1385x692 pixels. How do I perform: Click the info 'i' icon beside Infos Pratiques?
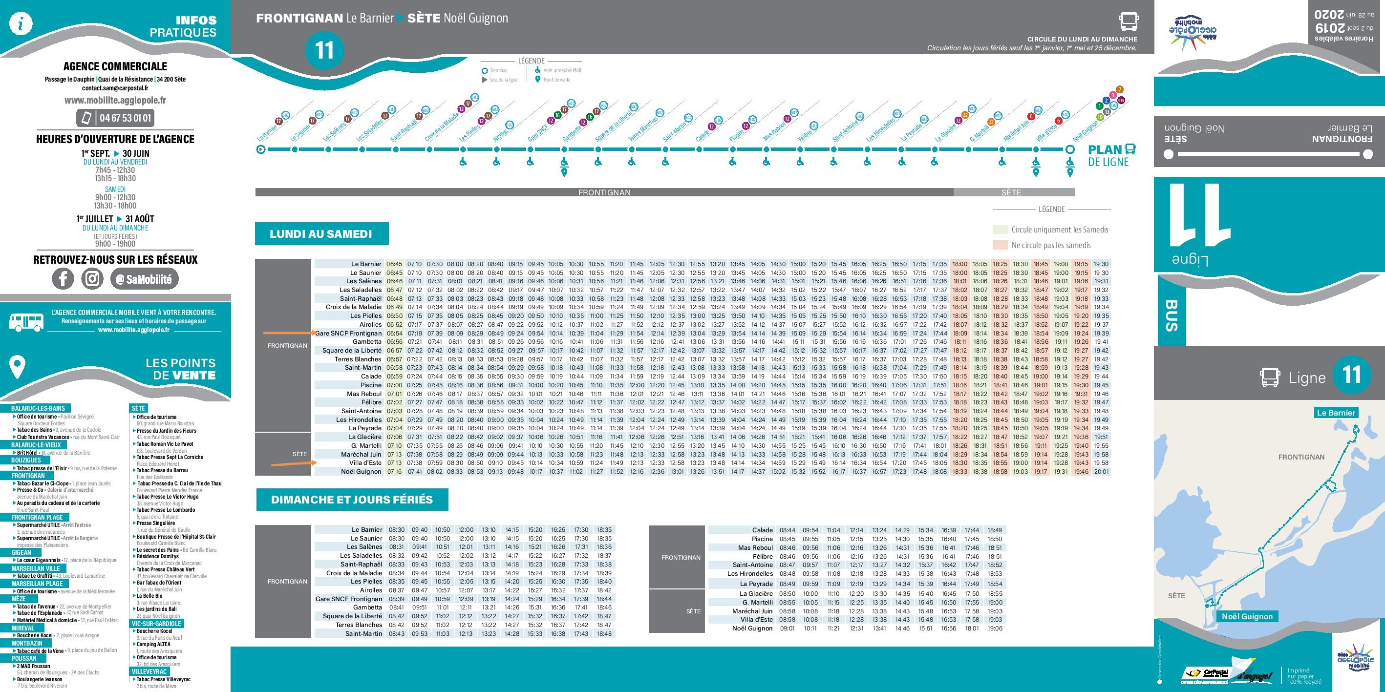click(21, 23)
